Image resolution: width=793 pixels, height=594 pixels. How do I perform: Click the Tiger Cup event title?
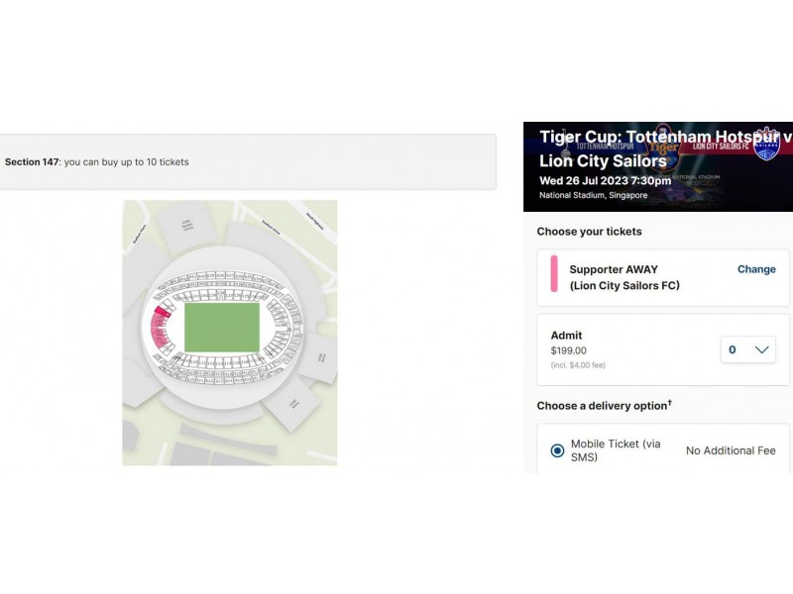coord(665,148)
